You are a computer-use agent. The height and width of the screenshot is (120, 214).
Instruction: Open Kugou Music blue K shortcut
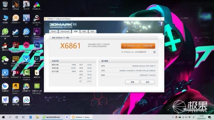(5, 74)
